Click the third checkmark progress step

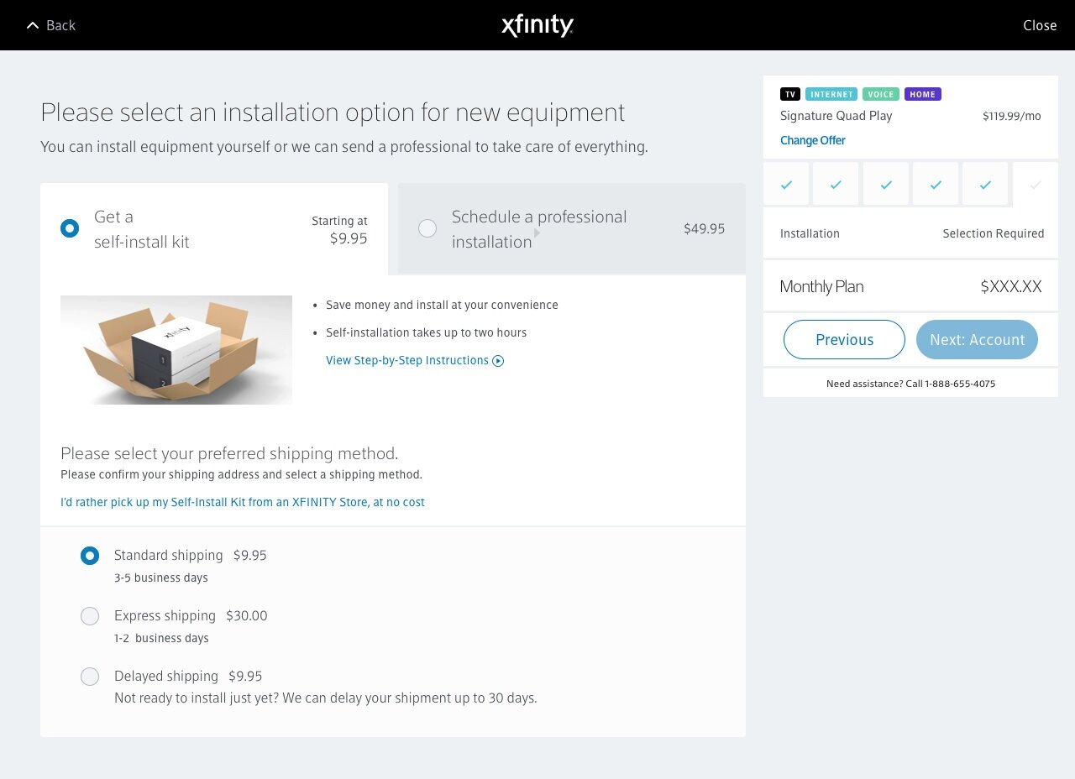tap(886, 185)
